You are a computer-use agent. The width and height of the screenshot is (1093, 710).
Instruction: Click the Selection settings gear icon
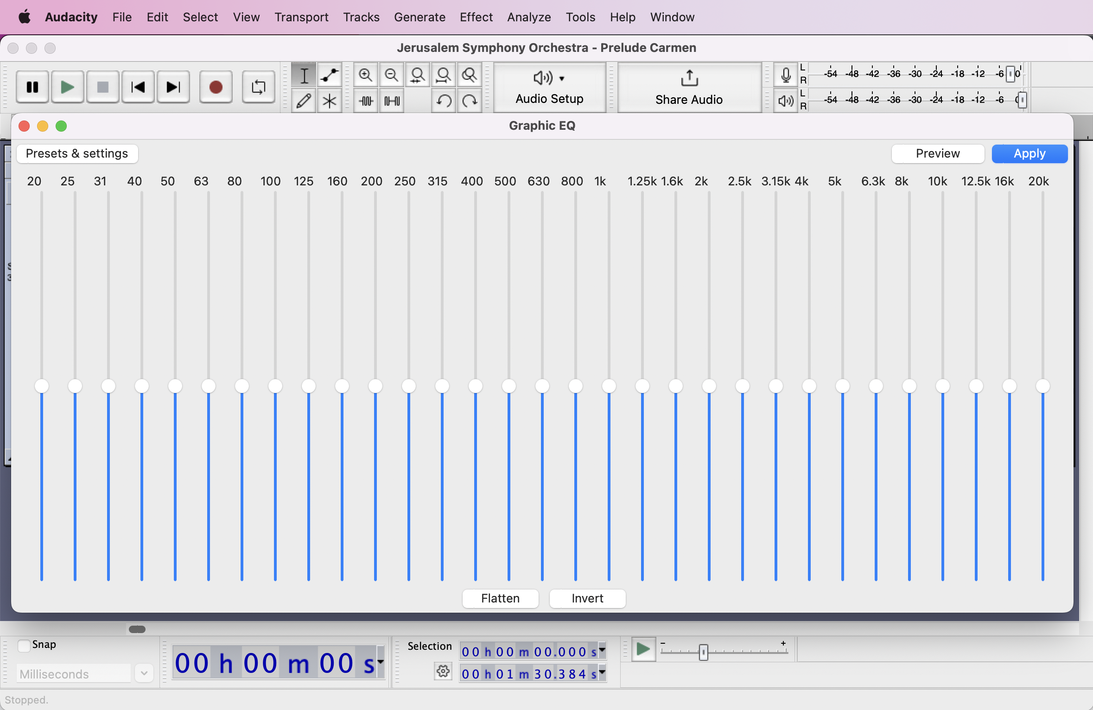(x=443, y=671)
